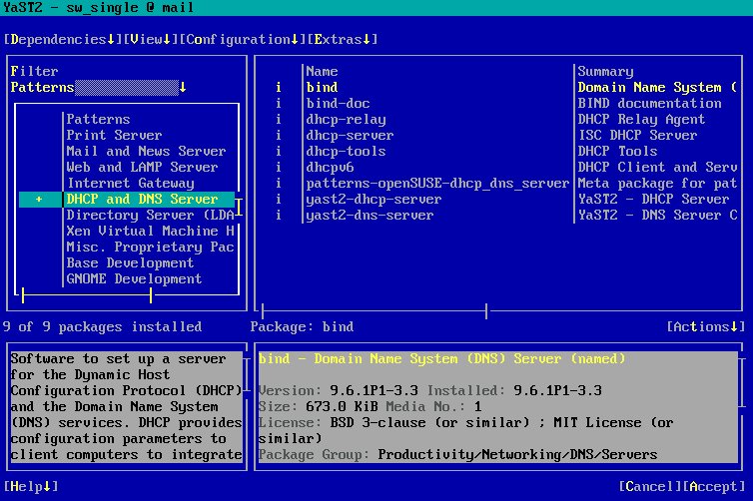
Task: Click the package table horizontal scrollbar
Action: click(x=375, y=311)
